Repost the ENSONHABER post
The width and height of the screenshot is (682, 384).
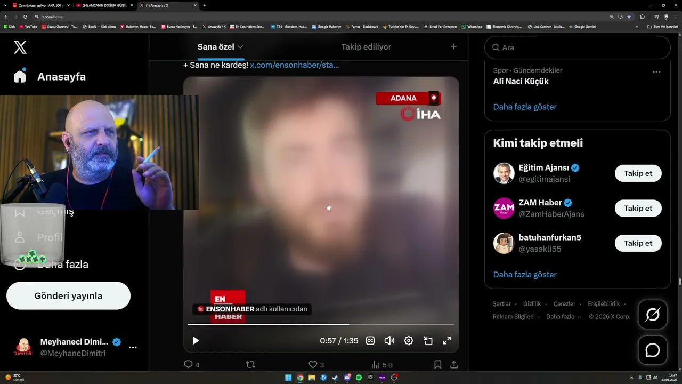pyautogui.click(x=250, y=365)
